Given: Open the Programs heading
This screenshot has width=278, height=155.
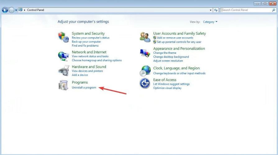Looking at the screenshot, I should 80,82.
